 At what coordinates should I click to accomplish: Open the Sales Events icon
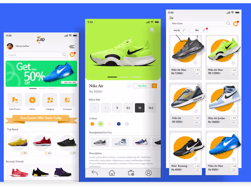(x=15, y=100)
